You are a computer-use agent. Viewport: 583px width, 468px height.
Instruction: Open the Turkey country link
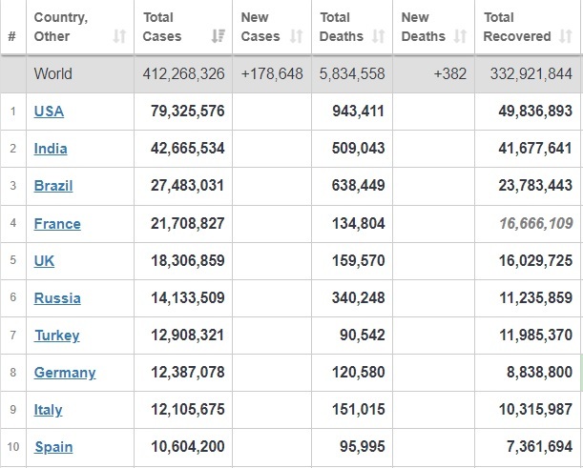(57, 336)
